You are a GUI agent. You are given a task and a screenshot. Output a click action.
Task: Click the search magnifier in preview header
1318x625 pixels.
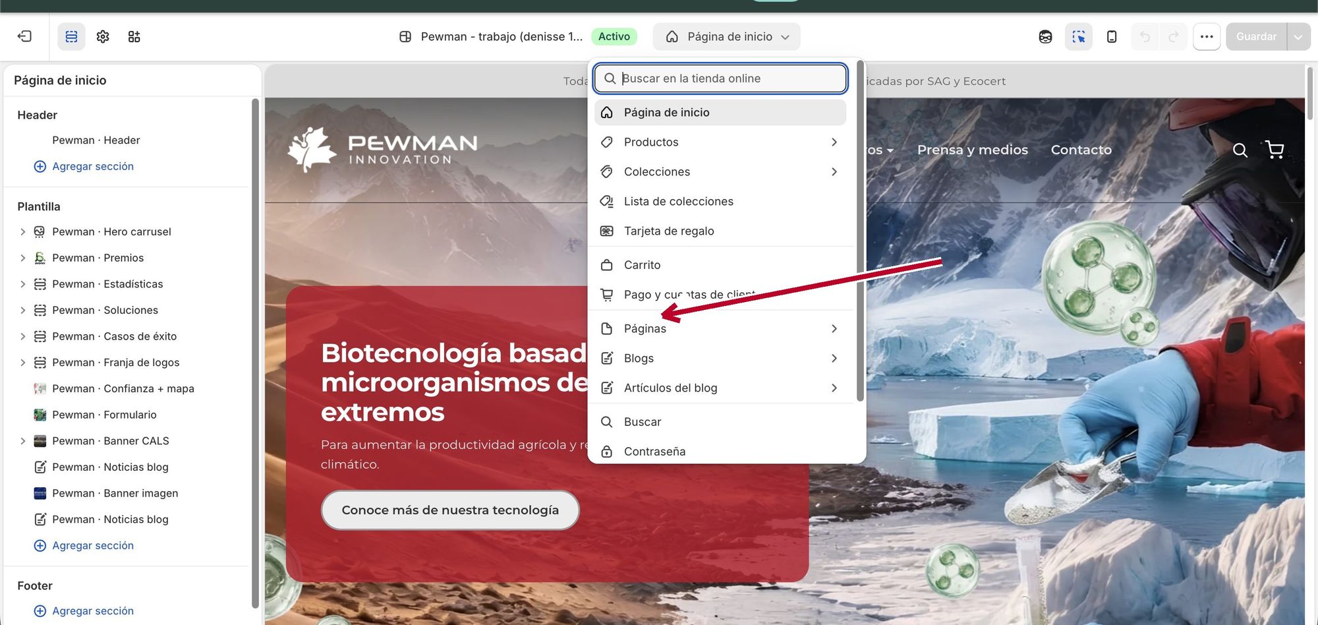1240,150
